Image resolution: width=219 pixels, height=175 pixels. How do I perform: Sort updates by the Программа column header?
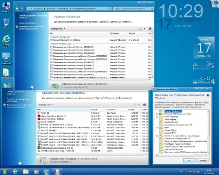click(x=118, y=34)
